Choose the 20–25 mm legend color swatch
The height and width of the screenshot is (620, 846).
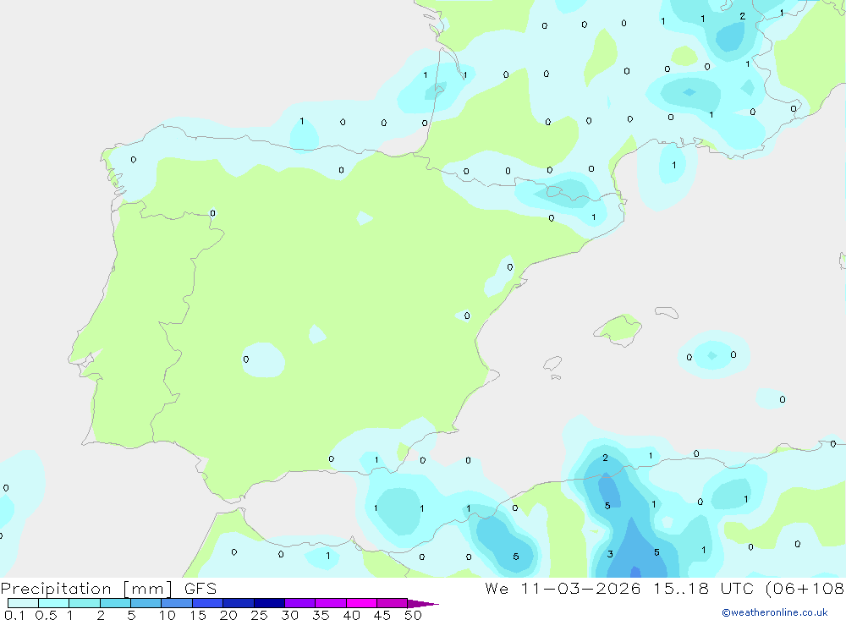click(239, 603)
